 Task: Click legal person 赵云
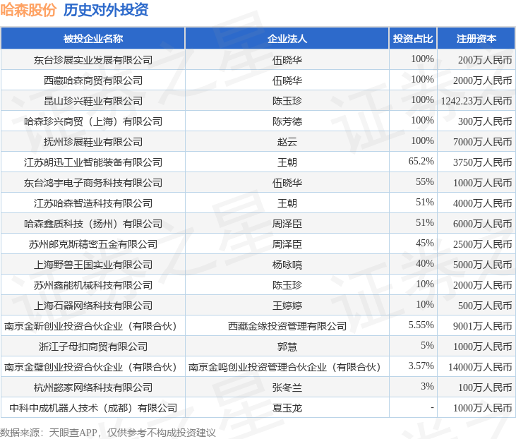[x=287, y=142]
